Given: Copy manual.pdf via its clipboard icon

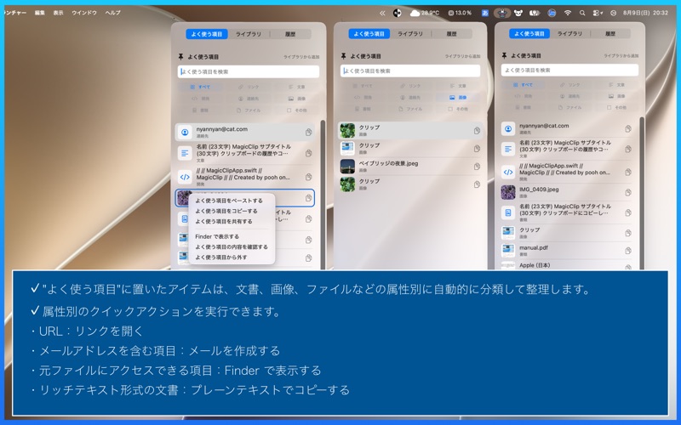Looking at the screenshot, I should tap(628, 251).
